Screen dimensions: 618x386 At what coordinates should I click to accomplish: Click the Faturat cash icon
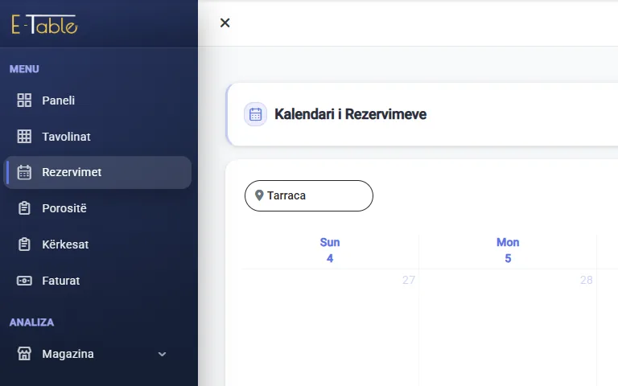[x=24, y=281]
